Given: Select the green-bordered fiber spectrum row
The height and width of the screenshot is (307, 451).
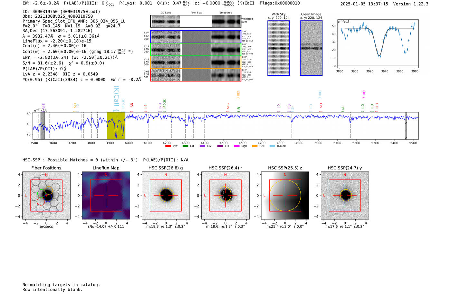Looking at the screenshot, I should (x=196, y=50).
